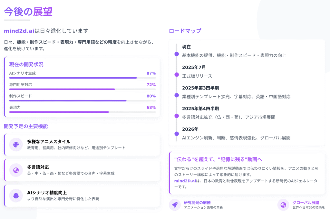The image size is (330, 219).
Task: Click the 2025年第3四半期 date label
Action: 200,88
